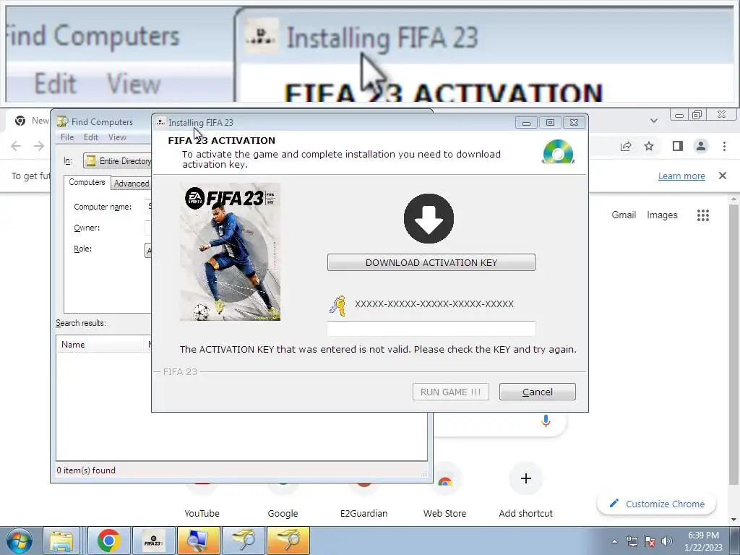Click the Name column header in results
The width and height of the screenshot is (740, 555).
pyautogui.click(x=101, y=345)
